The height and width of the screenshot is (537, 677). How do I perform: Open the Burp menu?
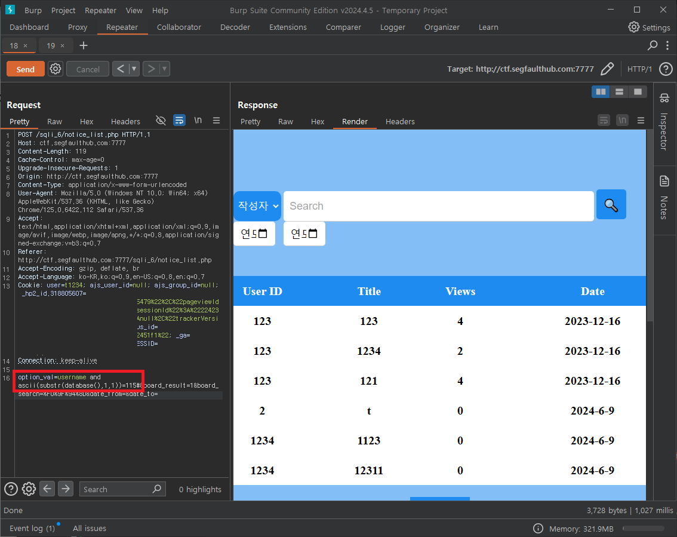pyautogui.click(x=33, y=10)
